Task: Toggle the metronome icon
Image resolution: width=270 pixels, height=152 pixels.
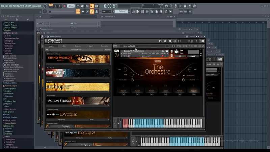Action: 78,6
